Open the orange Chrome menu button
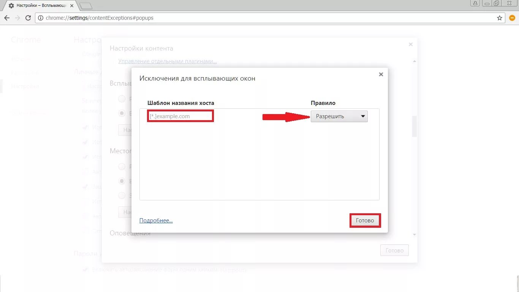 [x=512, y=18]
